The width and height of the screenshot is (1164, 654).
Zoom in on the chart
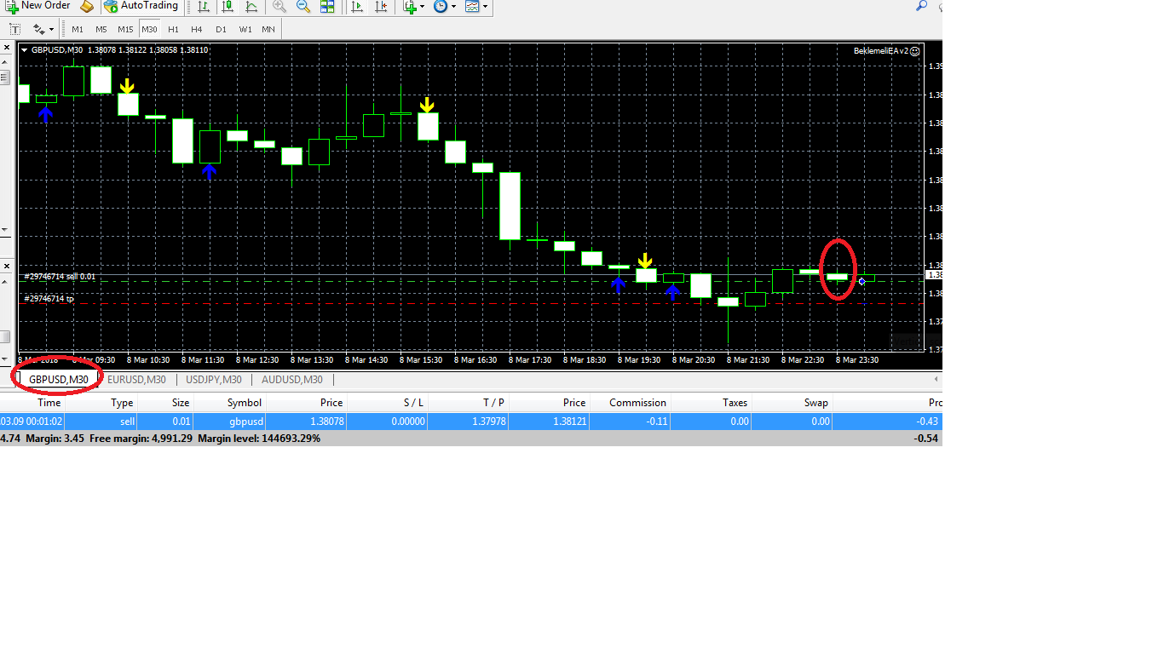point(279,7)
